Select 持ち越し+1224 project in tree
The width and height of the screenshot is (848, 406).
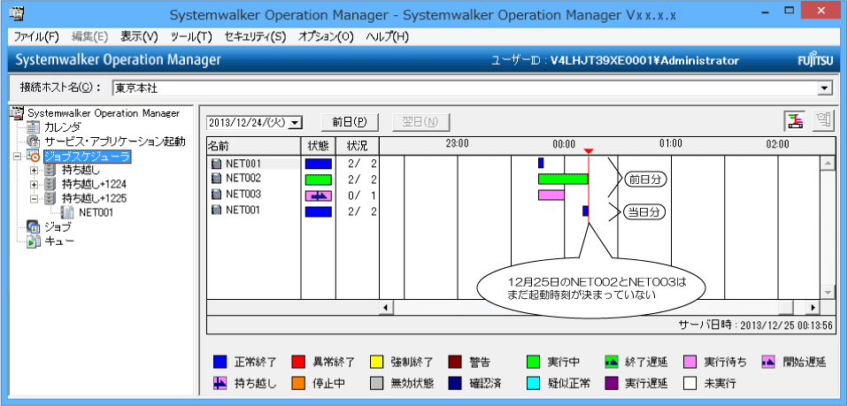pos(94,184)
